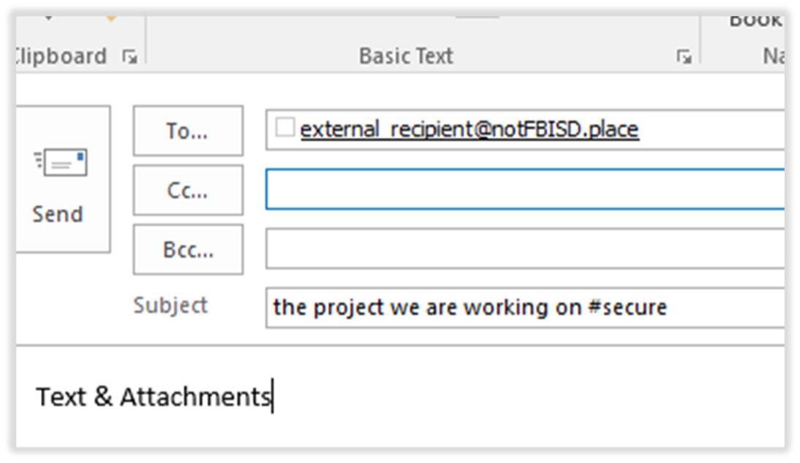Open the Basic Text dialog launcher
Screen dimensions: 800x463
pyautogui.click(x=684, y=56)
